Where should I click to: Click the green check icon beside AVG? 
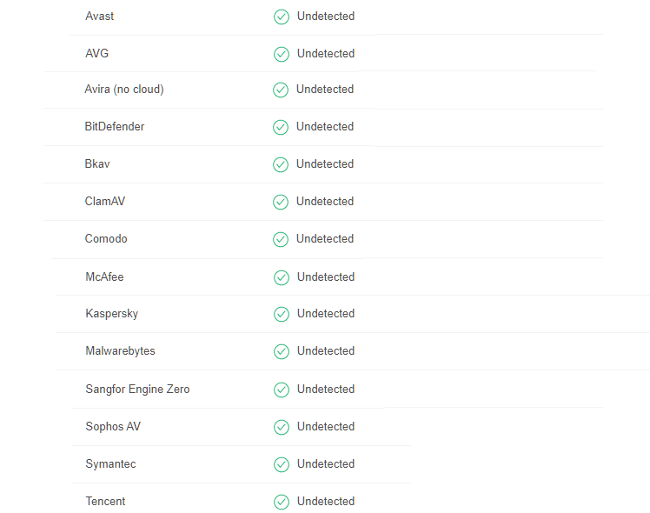[282, 54]
